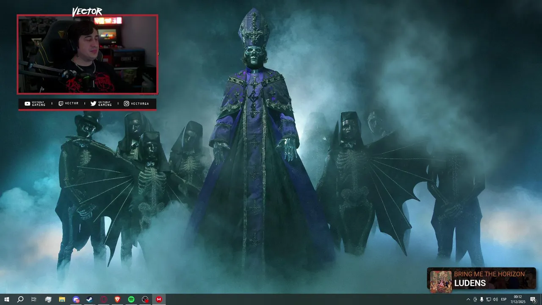Open Discord from taskbar
542x305 pixels.
[x=76, y=299]
